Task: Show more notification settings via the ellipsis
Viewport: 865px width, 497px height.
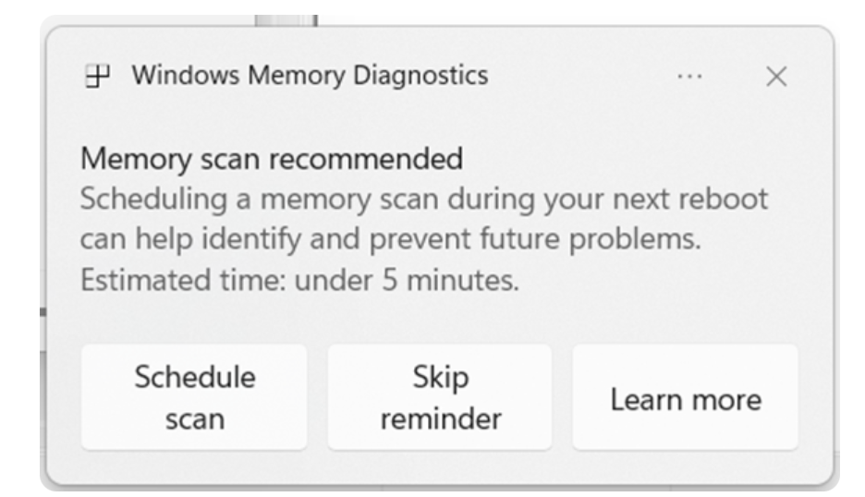Action: (x=688, y=77)
